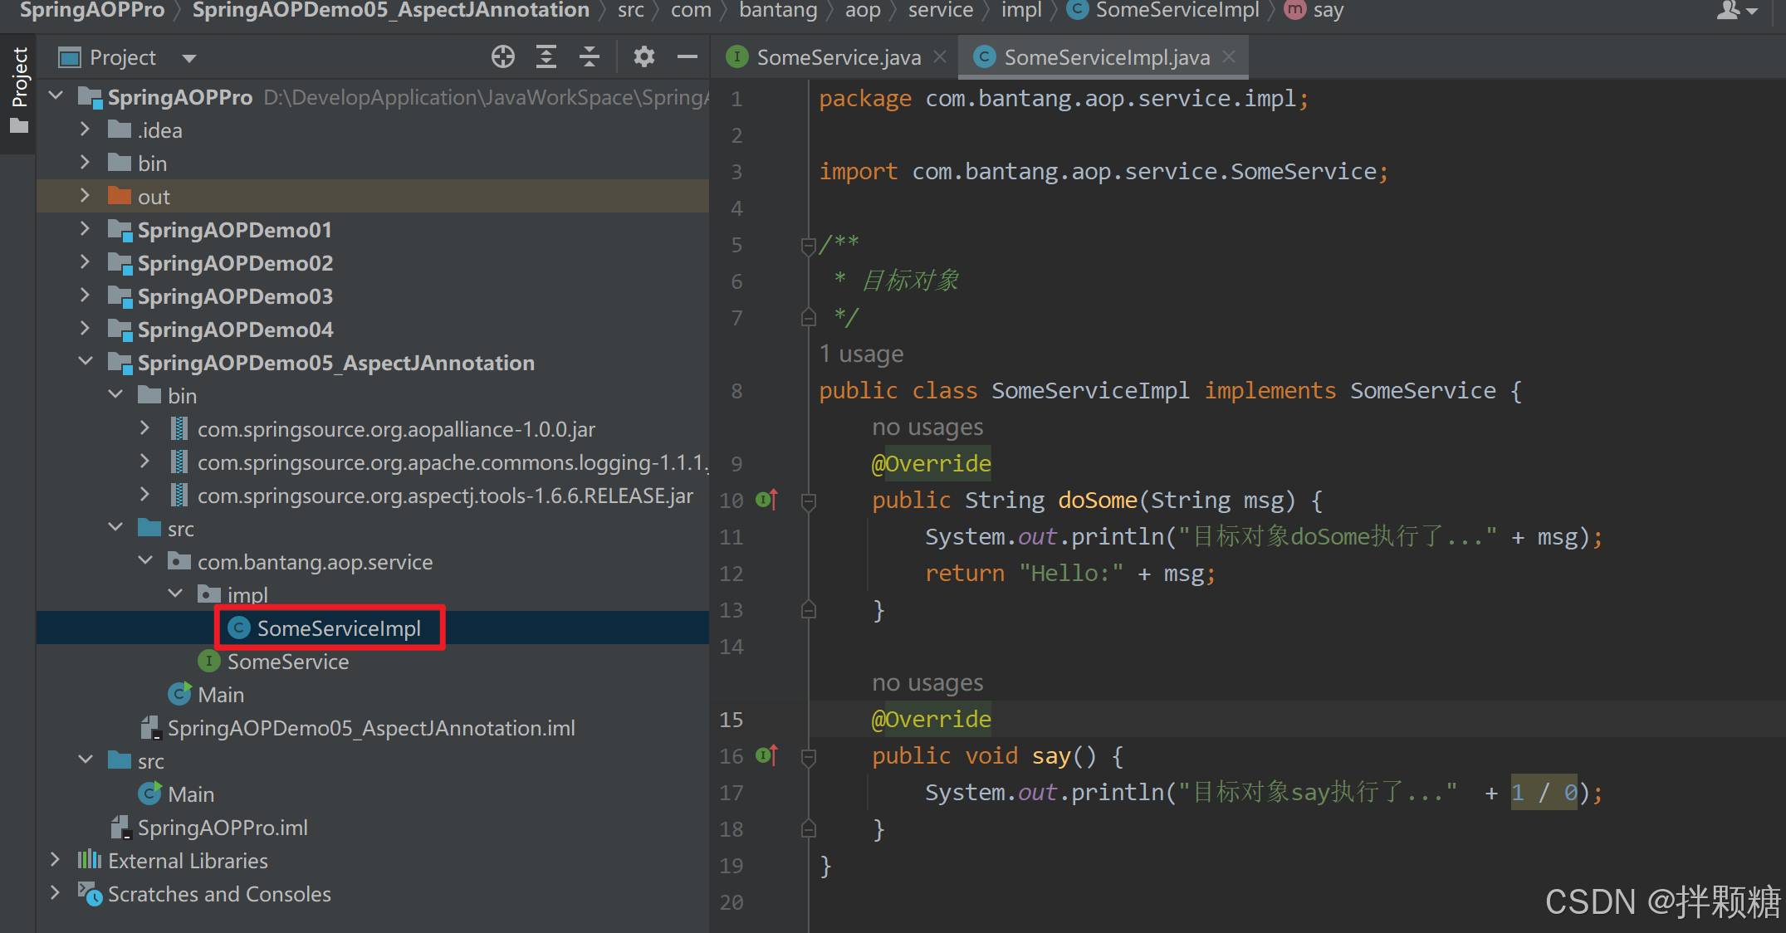Click the Expand All icon in Project panel
Viewport: 1786px width, 933px height.
[546, 57]
